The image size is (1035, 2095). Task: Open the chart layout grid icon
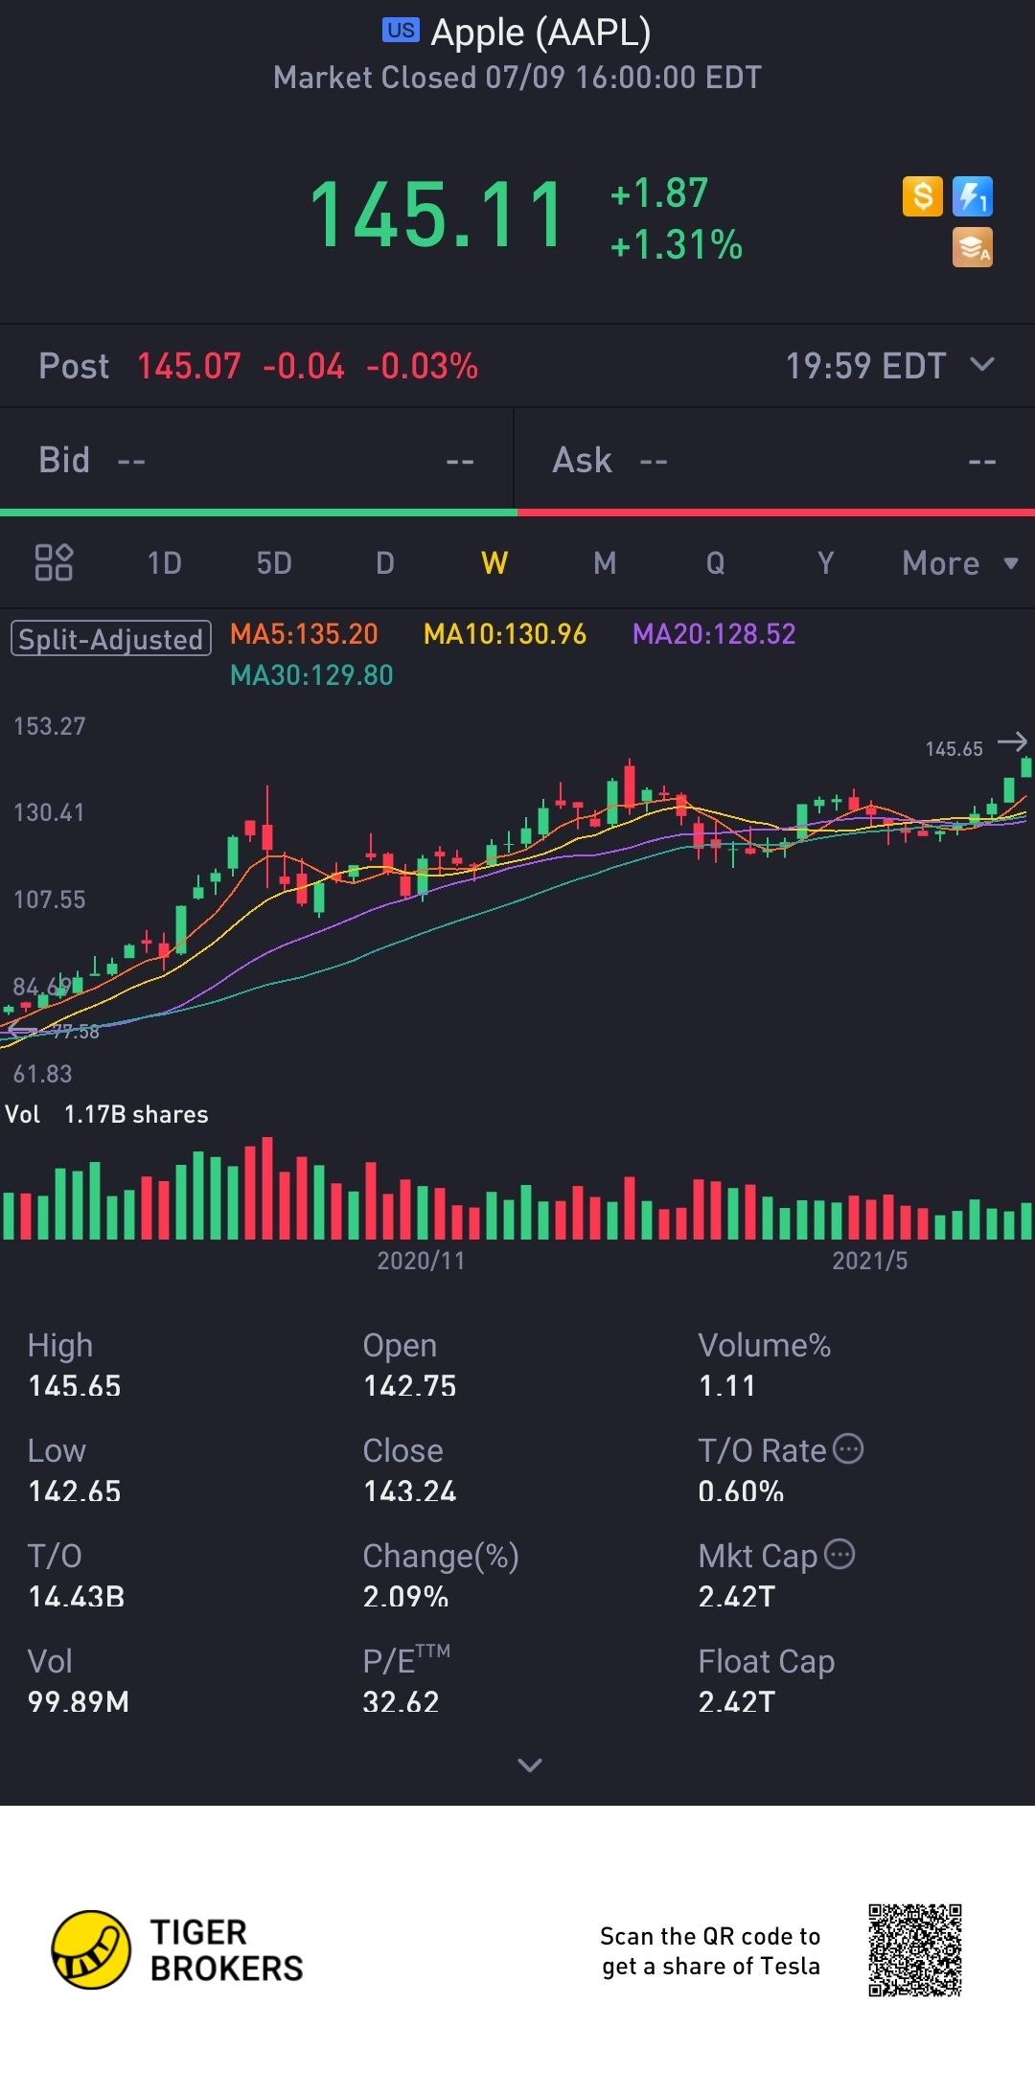(54, 562)
